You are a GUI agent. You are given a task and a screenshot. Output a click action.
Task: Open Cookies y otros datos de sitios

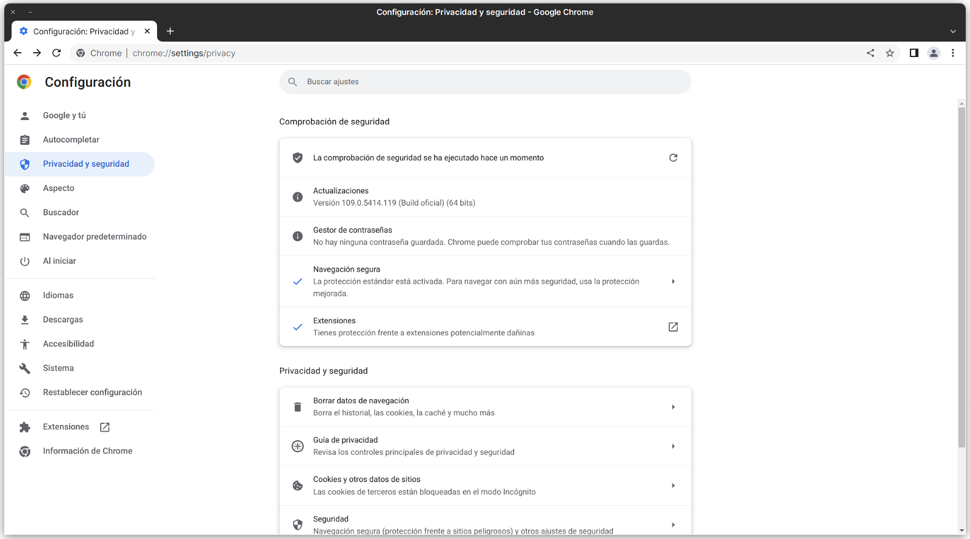point(485,486)
